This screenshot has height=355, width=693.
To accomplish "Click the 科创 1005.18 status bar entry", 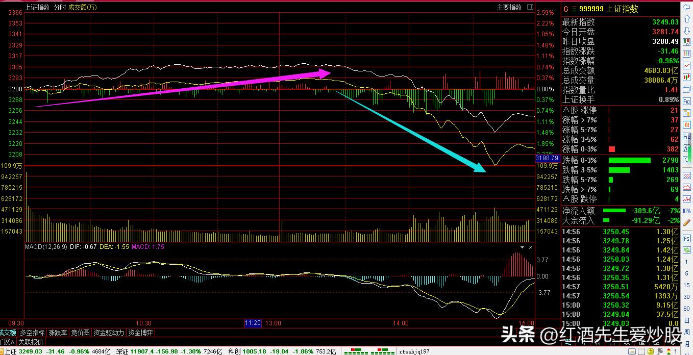I will (x=282, y=351).
